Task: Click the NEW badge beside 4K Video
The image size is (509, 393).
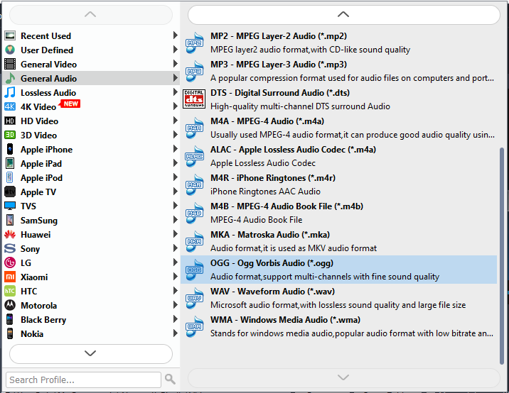Action: (70, 104)
